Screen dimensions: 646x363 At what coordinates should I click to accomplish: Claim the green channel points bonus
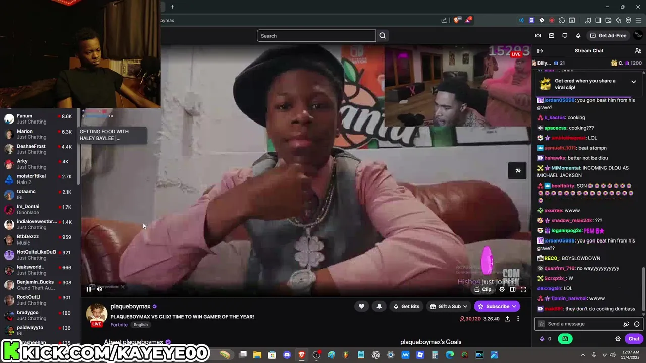pos(565,339)
